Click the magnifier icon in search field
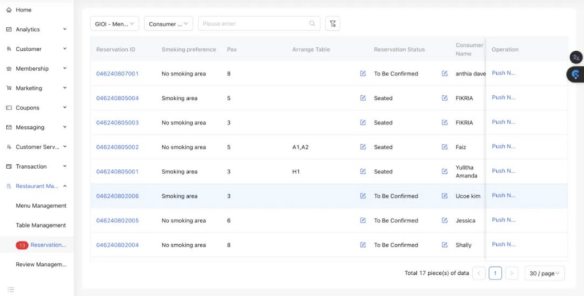This screenshot has width=584, height=296. pyautogui.click(x=312, y=24)
